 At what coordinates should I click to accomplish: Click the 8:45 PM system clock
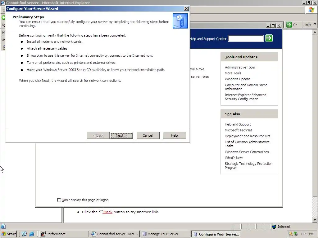(307, 234)
